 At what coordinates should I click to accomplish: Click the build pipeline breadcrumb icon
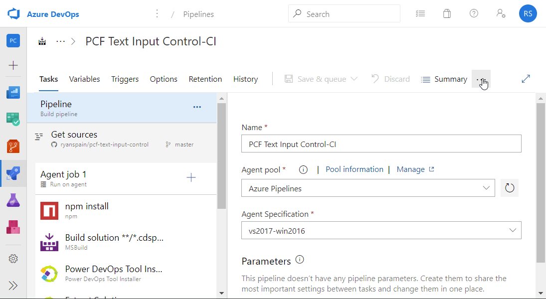pyautogui.click(x=42, y=41)
